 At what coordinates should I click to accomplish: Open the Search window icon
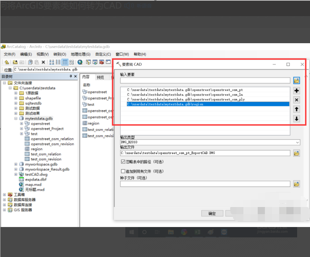coord(95,62)
